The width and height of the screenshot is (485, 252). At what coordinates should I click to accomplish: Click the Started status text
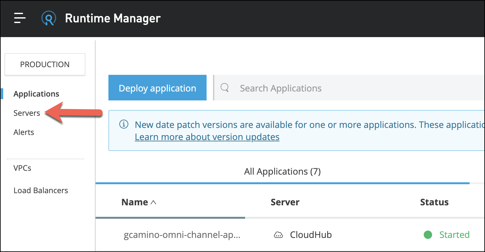[x=454, y=235]
